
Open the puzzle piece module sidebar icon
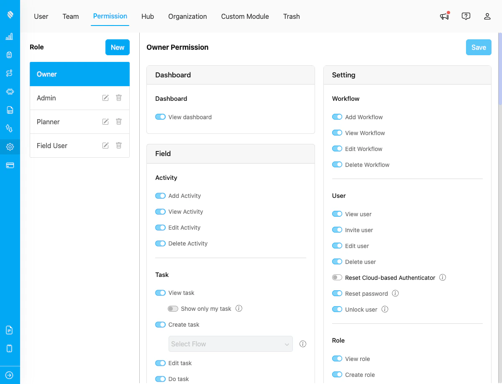click(x=10, y=92)
